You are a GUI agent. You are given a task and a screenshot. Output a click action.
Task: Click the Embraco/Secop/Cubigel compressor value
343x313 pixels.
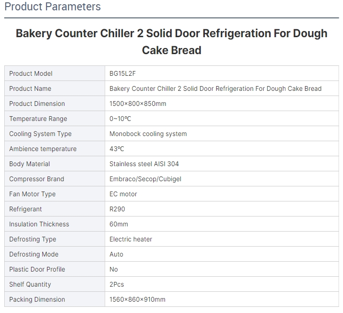click(145, 179)
